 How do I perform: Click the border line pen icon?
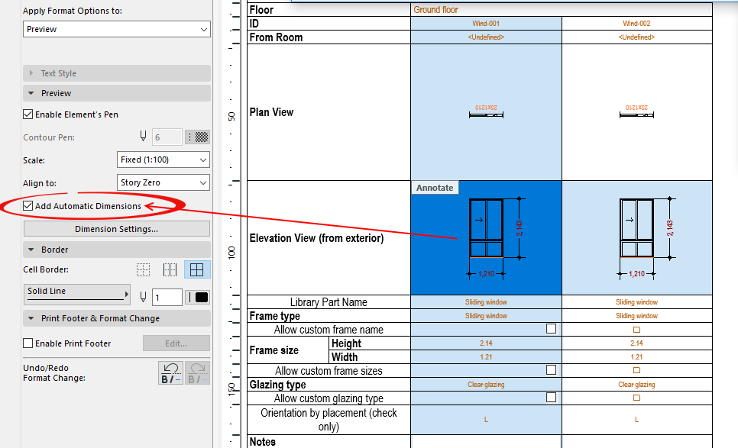click(x=143, y=297)
